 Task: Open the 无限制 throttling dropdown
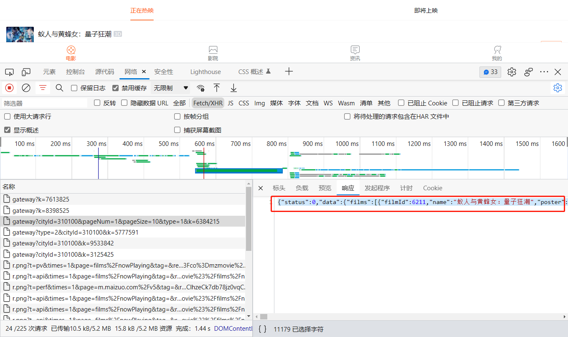[170, 88]
